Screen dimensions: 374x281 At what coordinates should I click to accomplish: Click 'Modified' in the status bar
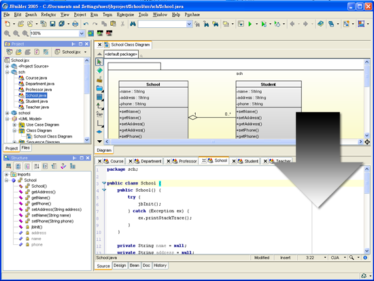click(x=262, y=258)
